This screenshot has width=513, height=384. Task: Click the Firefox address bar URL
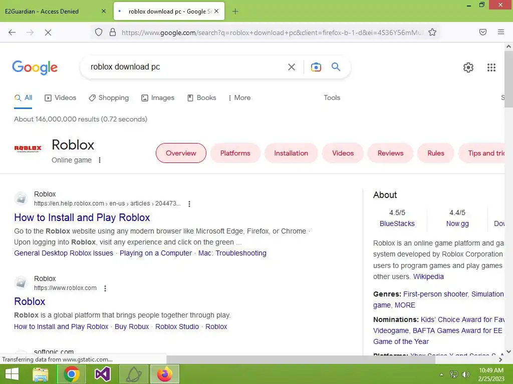(272, 32)
